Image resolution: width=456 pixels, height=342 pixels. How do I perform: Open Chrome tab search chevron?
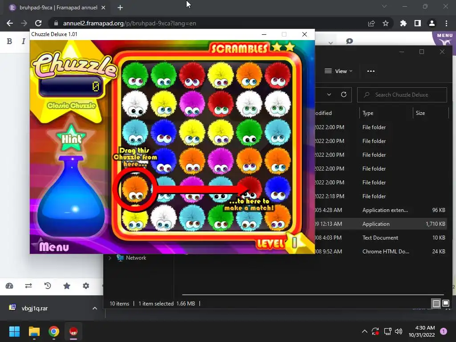[384, 6]
